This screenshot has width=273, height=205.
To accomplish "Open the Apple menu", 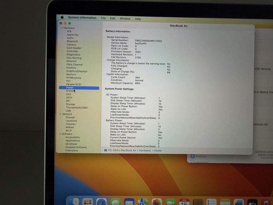I will tap(62, 17).
